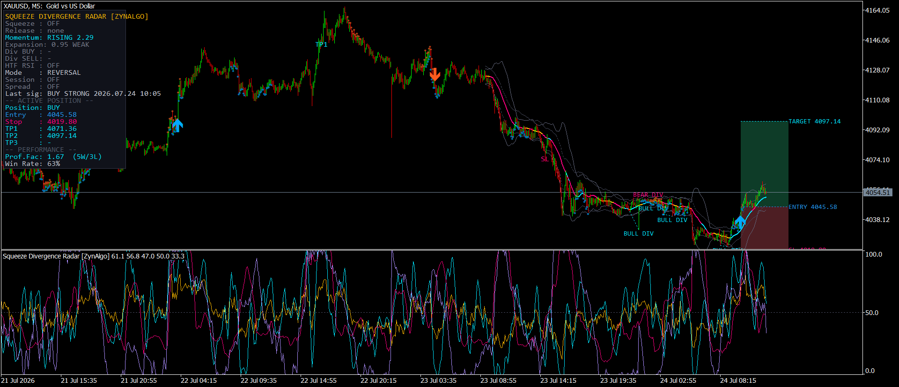Click the SQUEEZE DIVERGENCE RADAR [ZYNALGO] panel header

pos(76,16)
